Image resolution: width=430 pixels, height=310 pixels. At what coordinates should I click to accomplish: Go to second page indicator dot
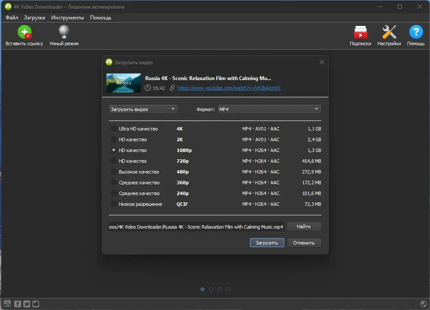(211, 289)
